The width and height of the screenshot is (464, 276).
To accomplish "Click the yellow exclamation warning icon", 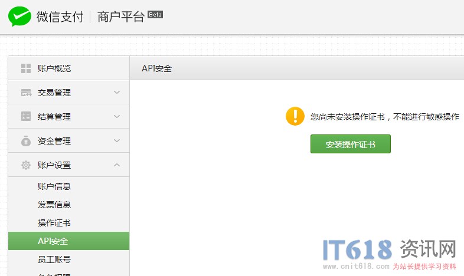I will (x=295, y=116).
